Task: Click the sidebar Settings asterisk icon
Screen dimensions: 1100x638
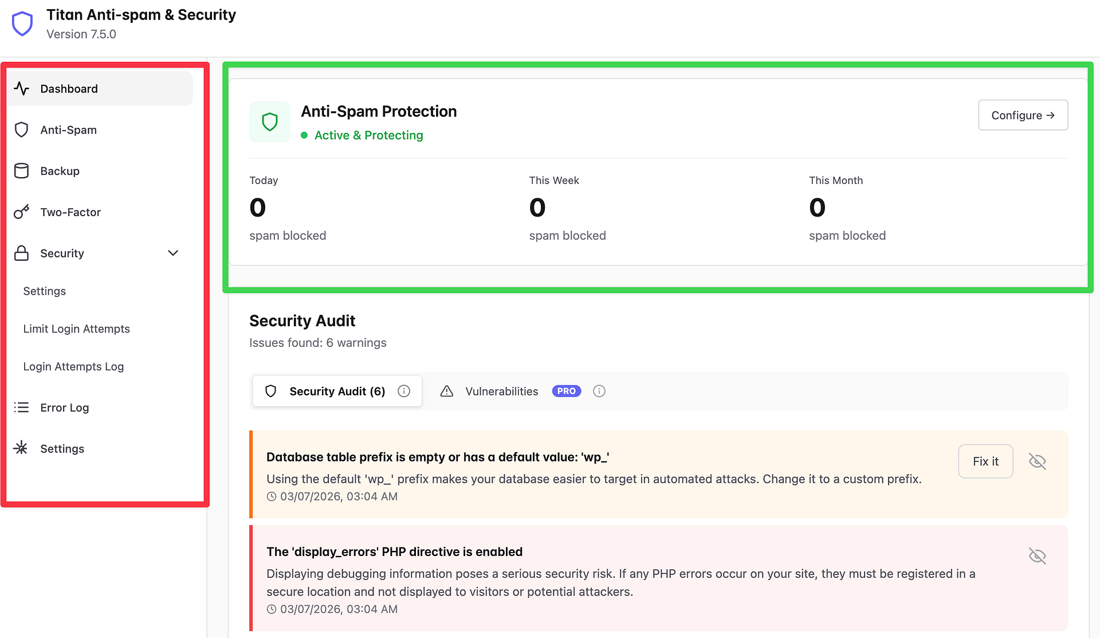Action: tap(21, 448)
